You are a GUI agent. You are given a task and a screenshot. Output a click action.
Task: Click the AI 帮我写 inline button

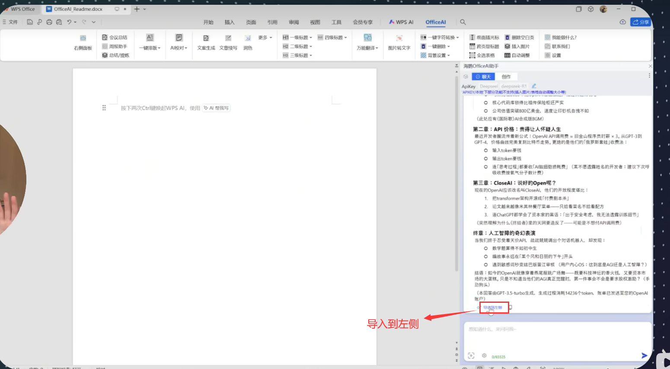point(216,108)
